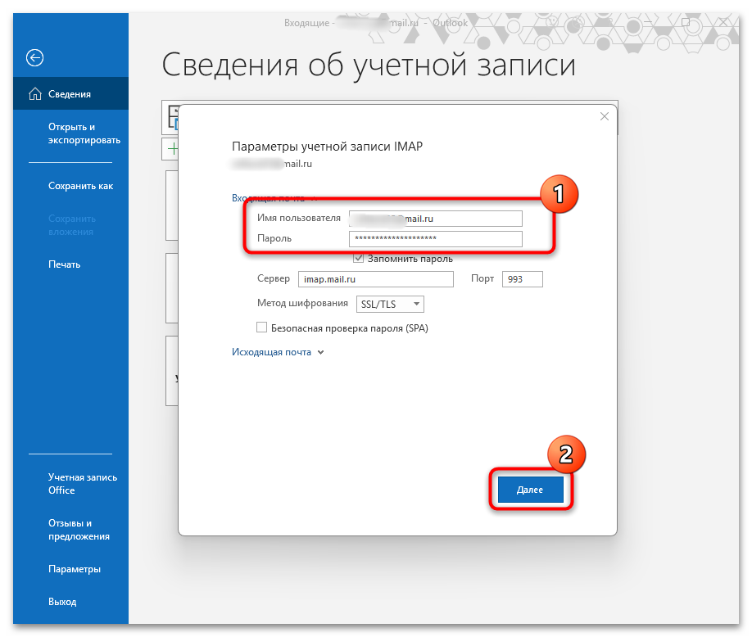Click the green plus add account button
The height and width of the screenshot is (637, 752).
(172, 149)
